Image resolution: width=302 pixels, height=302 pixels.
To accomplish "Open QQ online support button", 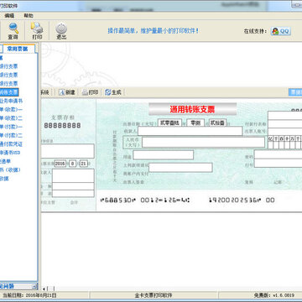I will 281,31.
